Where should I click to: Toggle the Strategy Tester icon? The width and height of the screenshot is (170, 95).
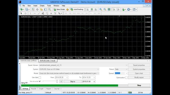[x=50, y=9]
